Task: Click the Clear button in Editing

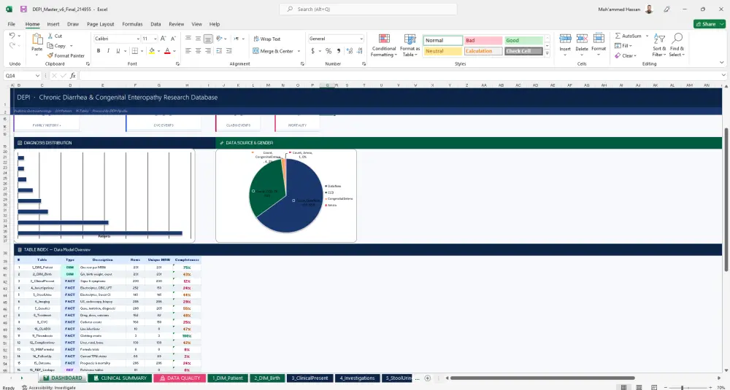Action: (625, 55)
